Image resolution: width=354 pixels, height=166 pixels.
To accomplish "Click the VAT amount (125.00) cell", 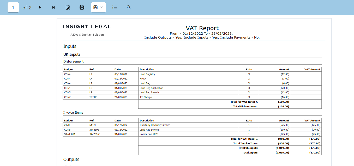I will pyautogui.click(x=306, y=125).
